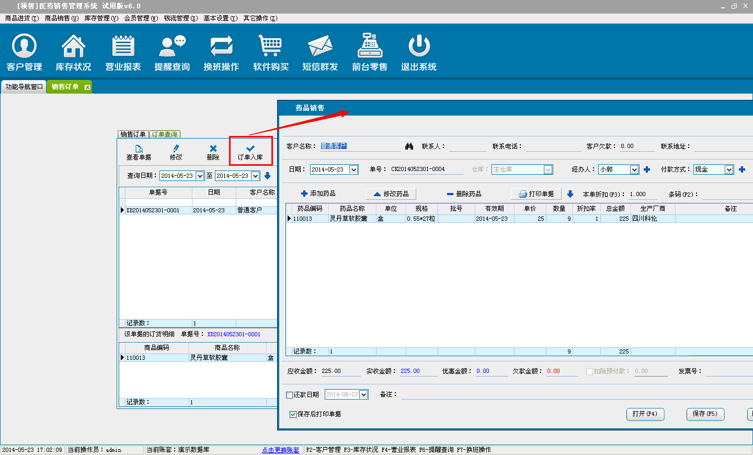Open 营业报表 business report icon
Screen dimensions: 753x455
click(123, 52)
